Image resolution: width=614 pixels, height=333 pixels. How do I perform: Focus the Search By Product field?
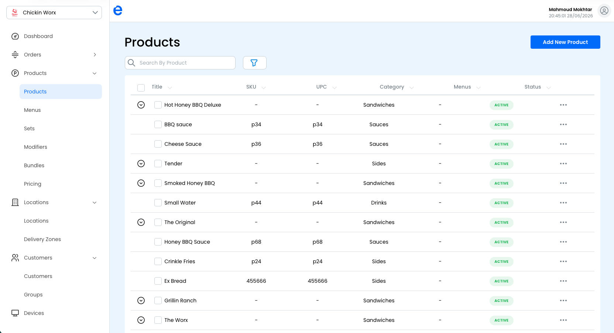pyautogui.click(x=180, y=63)
